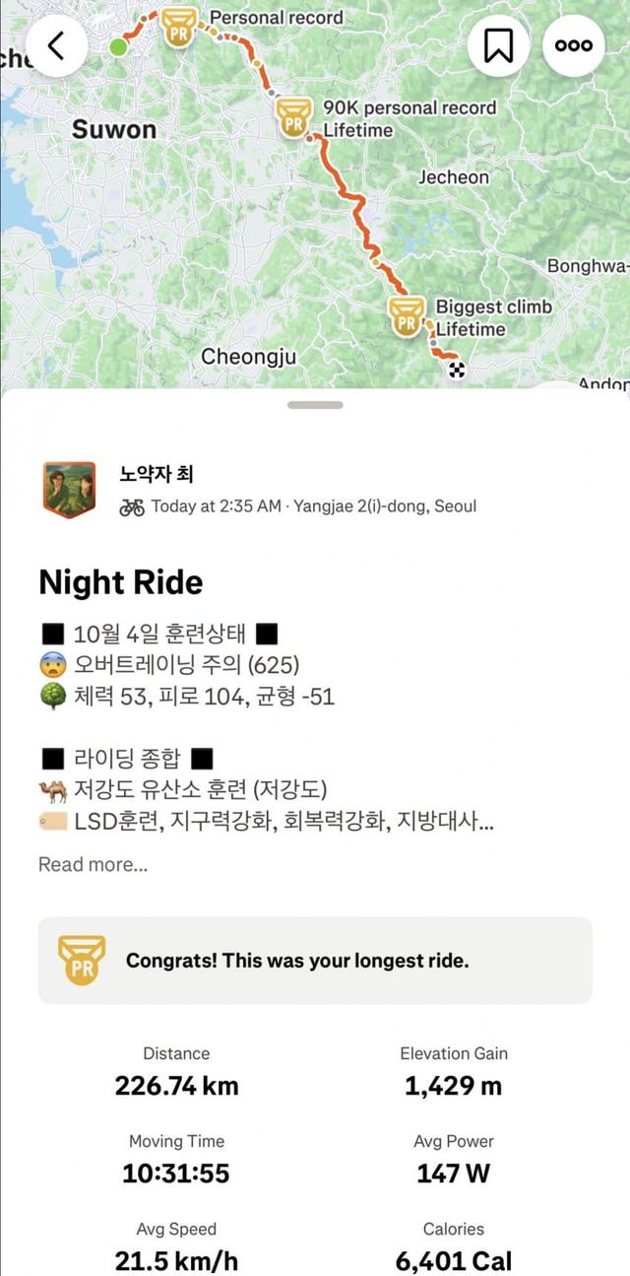Open the athlete profile avatar
Viewport: 630px width, 1276px height.
69,490
